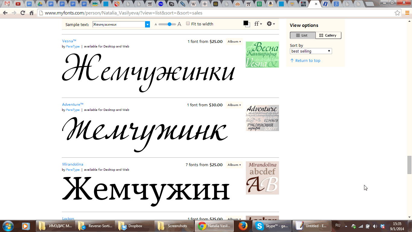The image size is (412, 232).
Task: Click the small A size icon
Action: (156, 24)
